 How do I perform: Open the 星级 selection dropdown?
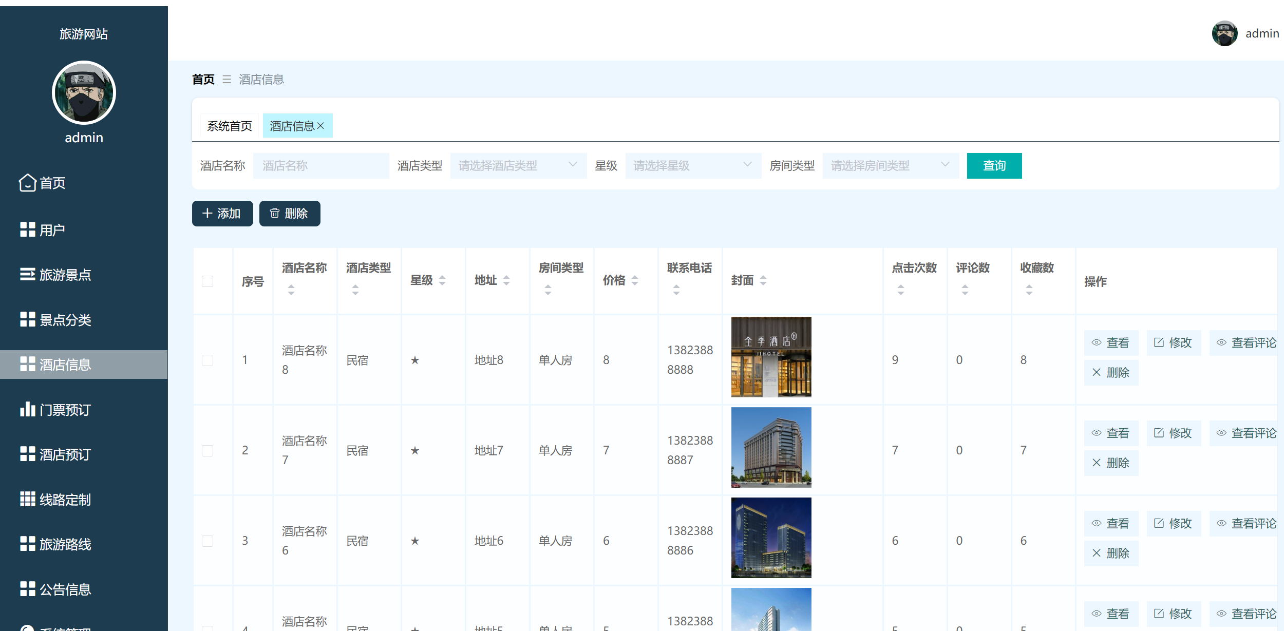[x=693, y=165]
